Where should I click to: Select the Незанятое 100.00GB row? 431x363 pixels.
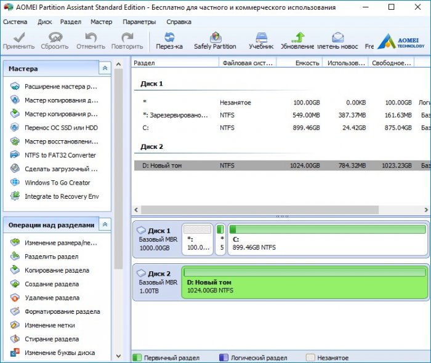(x=282, y=102)
